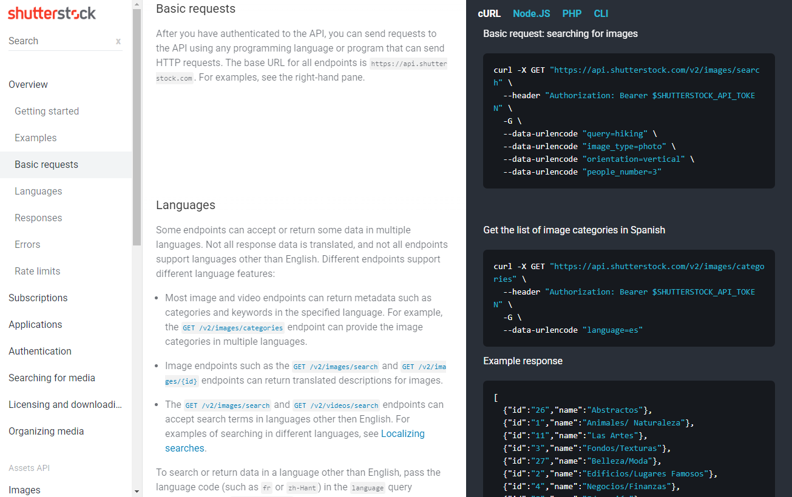
Task: Click the Assets API sidebar label
Action: pyautogui.click(x=29, y=468)
